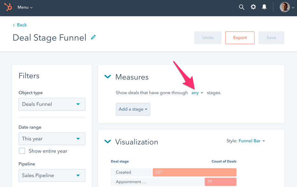
Task: Open the Object type Deals Funnel dropdown
Action: click(x=52, y=104)
